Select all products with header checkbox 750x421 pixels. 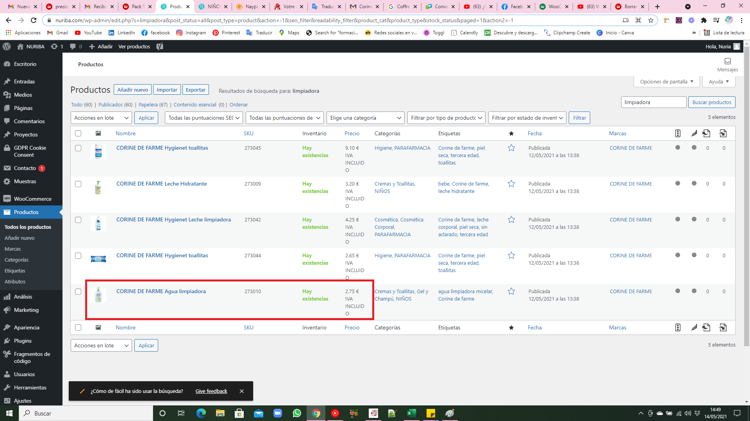point(78,133)
